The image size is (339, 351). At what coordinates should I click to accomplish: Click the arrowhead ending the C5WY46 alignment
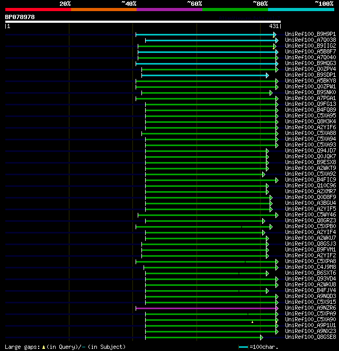[277, 215]
